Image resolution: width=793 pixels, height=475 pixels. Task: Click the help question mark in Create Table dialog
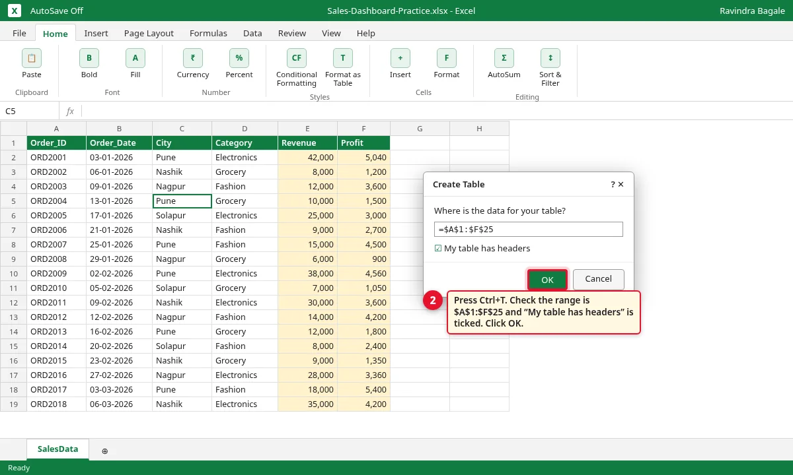pos(613,185)
